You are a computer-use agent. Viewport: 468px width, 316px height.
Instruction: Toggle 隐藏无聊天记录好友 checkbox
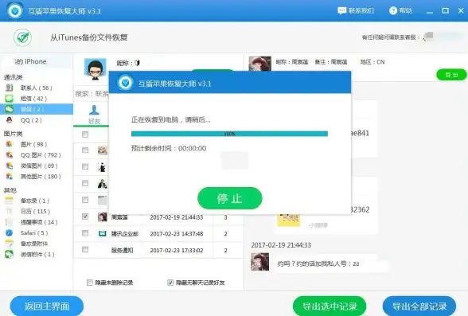coord(170,283)
